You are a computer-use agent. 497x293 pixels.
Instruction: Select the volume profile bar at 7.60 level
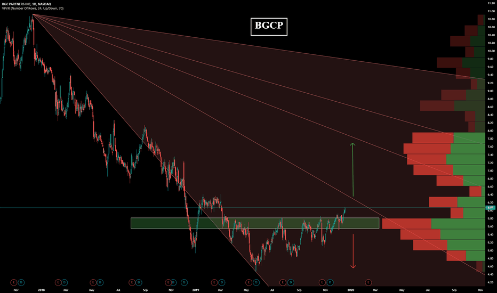(444, 149)
